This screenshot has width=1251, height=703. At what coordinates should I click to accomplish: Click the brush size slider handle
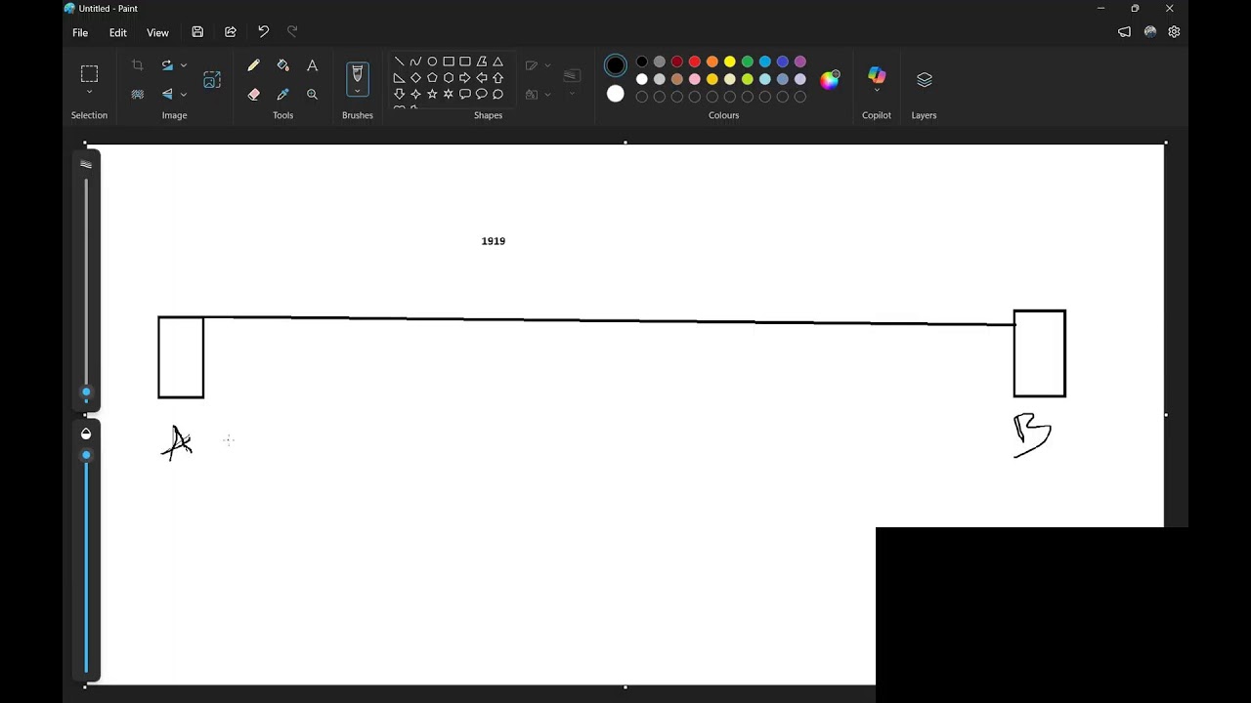pos(86,393)
